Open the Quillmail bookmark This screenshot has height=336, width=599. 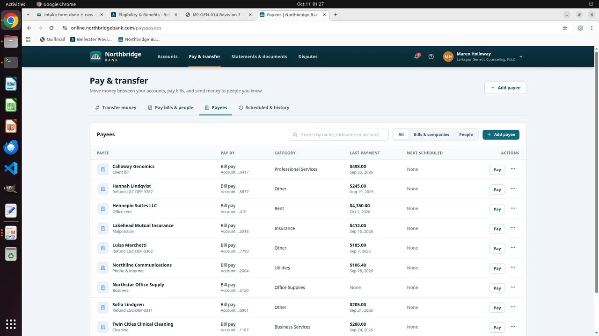(x=52, y=39)
